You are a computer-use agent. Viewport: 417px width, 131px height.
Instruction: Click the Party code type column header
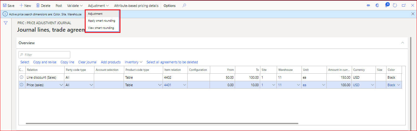click(79, 70)
